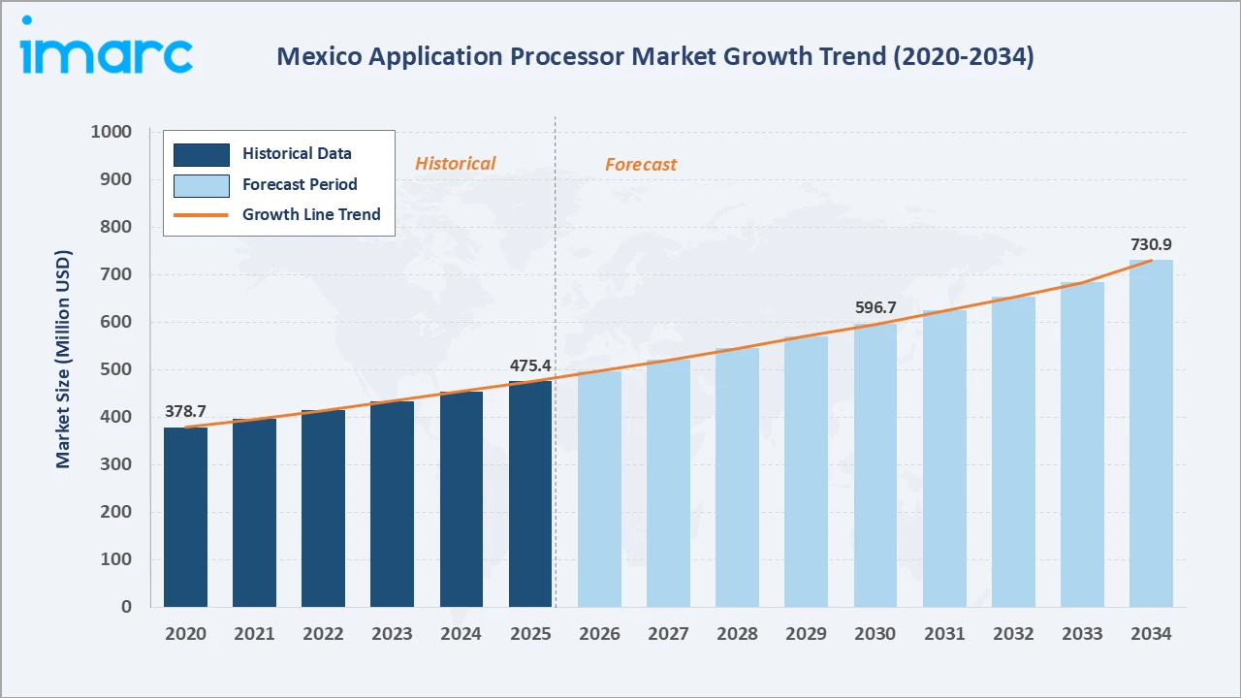Click the 300 y-axis tick label
Screen dimensions: 1241x698
116,464
